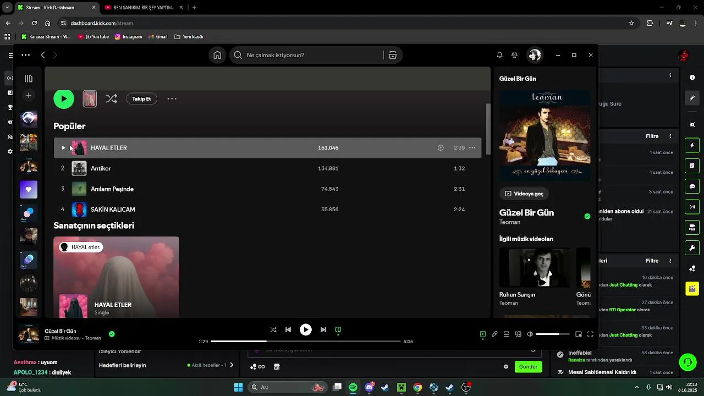Create new playlist plus icon in sidebar
The height and width of the screenshot is (396, 704).
click(x=29, y=96)
